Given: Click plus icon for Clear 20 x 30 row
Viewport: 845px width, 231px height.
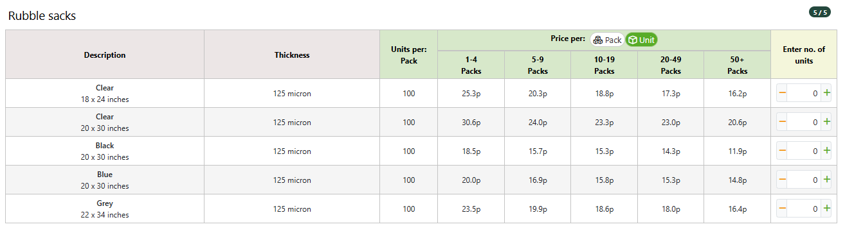Looking at the screenshot, I should click(826, 122).
